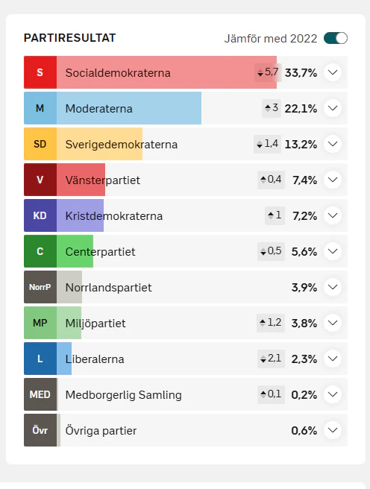Screen dimensions: 370x489
Task: Toggle the Jämför med 2022 switch
Action: coord(336,38)
